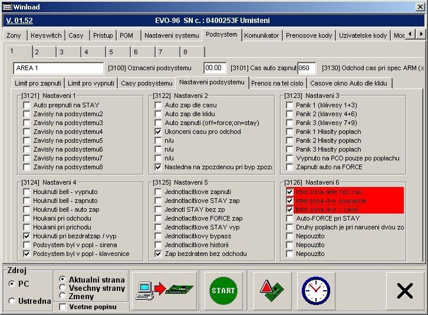This screenshot has width=428, height=315.
Task: Click the 00:00 auto arm time field
Action: [215, 68]
